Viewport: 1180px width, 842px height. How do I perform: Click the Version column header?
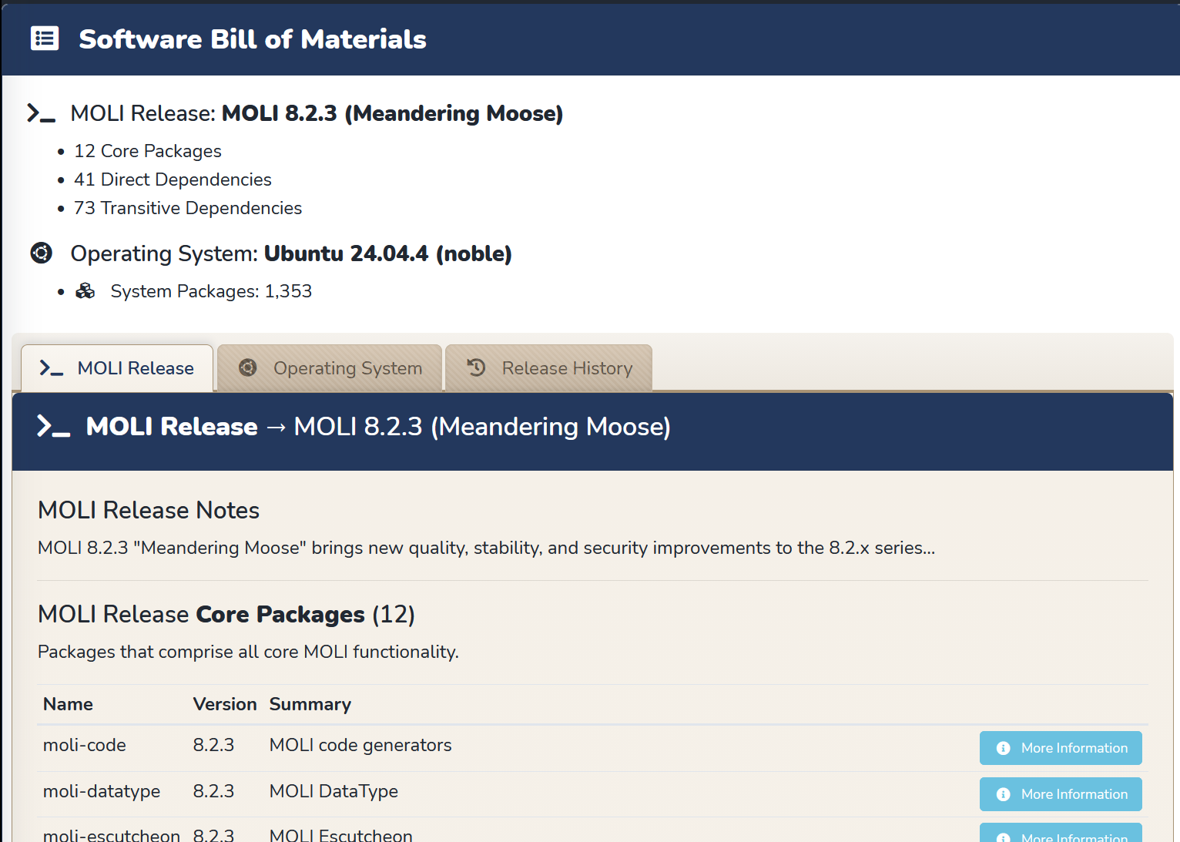coord(225,704)
